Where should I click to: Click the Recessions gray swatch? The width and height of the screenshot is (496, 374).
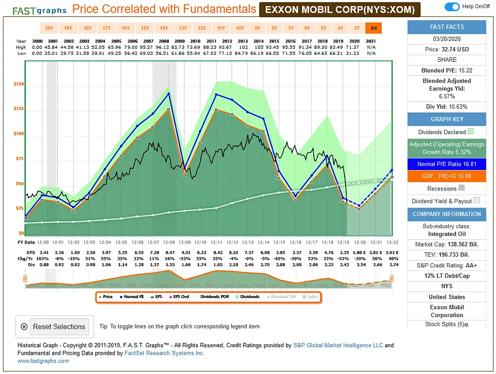pos(462,188)
